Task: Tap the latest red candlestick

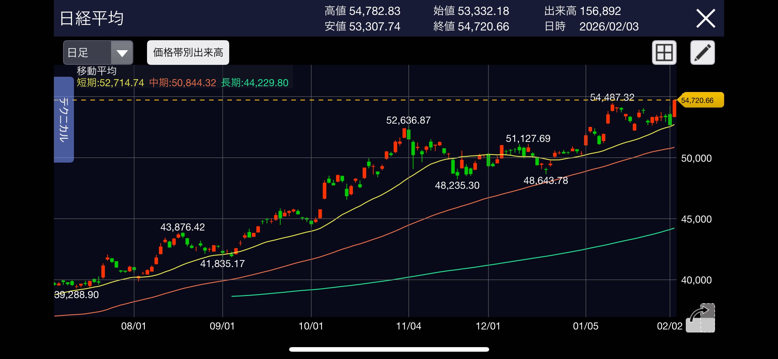Action: (675, 109)
